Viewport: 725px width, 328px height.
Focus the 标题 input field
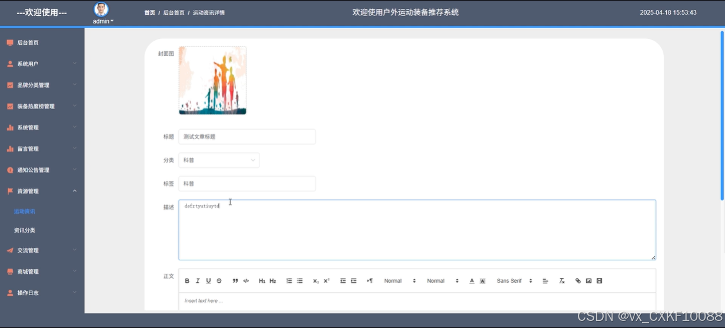click(247, 137)
